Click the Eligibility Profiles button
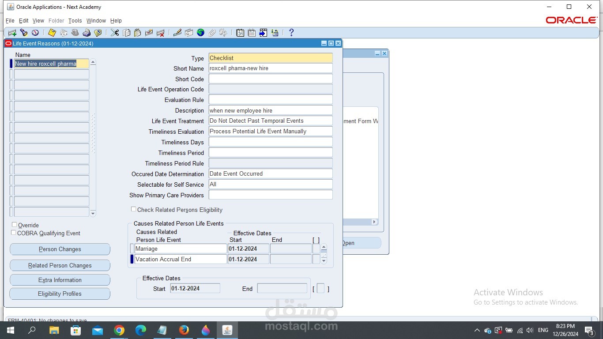 coord(60,294)
